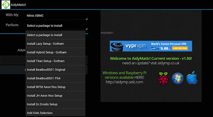Select the placeholder 'Select a package to install' item
213x117 pixels.
(x=55, y=35)
